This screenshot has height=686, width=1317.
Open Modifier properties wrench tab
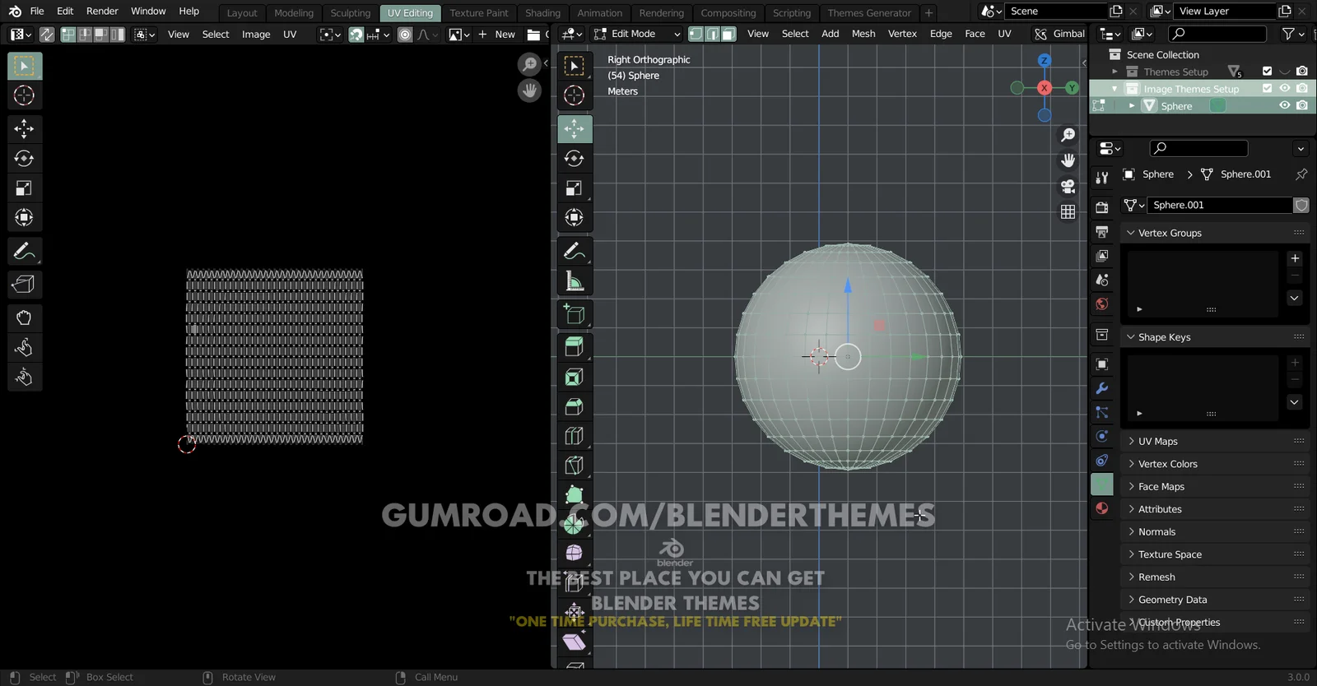tap(1102, 388)
